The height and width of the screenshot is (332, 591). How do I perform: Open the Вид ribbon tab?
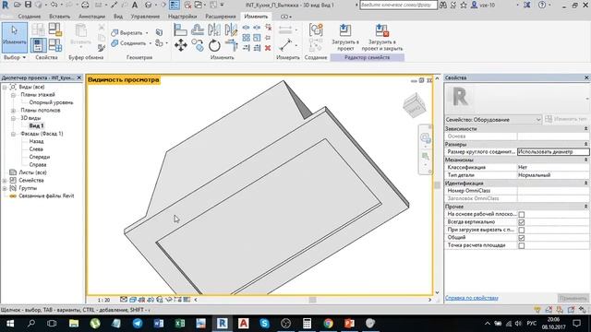click(x=118, y=17)
